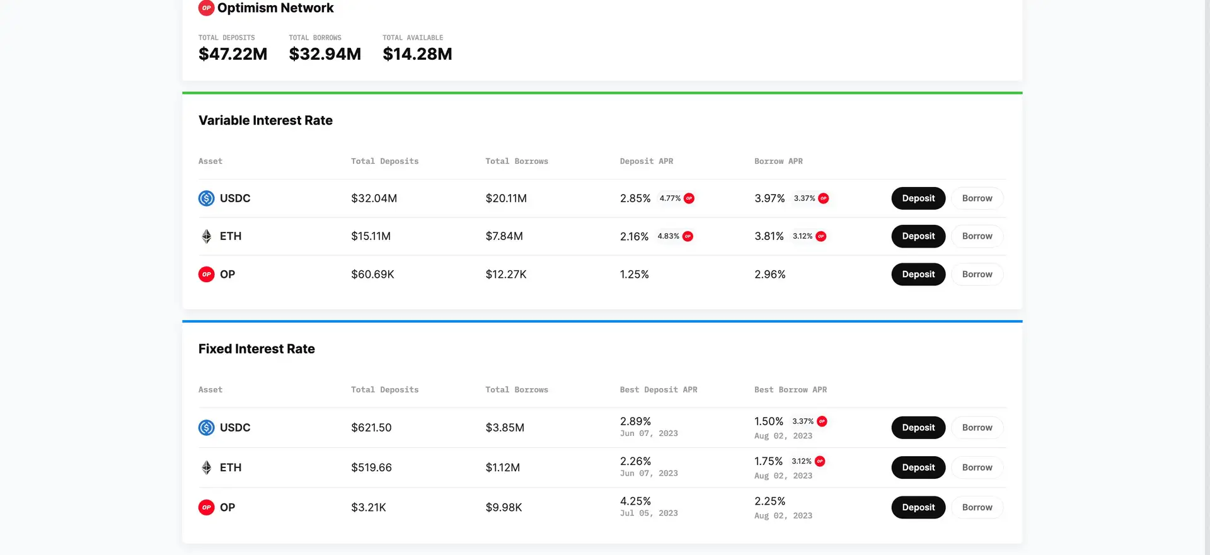
Task: Click the ETH icon in Variable Interest Rate
Action: tap(206, 236)
